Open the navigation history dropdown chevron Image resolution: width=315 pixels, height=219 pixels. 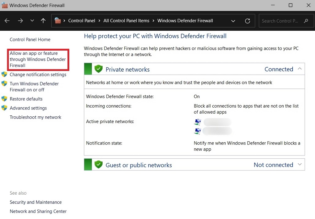[32, 21]
